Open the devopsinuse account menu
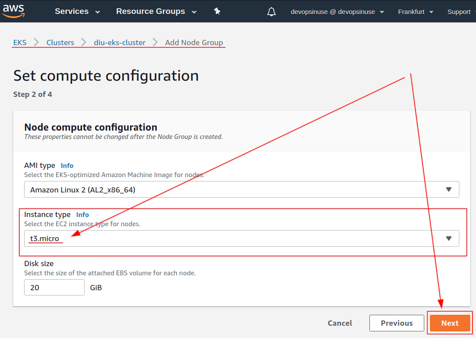 click(x=337, y=12)
